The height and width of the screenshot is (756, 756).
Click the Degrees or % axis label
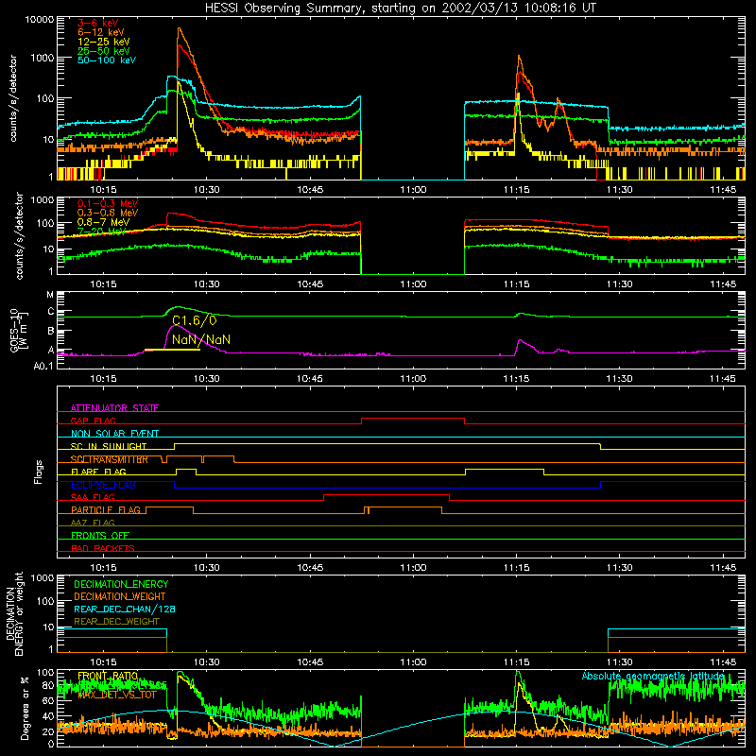[x=25, y=708]
